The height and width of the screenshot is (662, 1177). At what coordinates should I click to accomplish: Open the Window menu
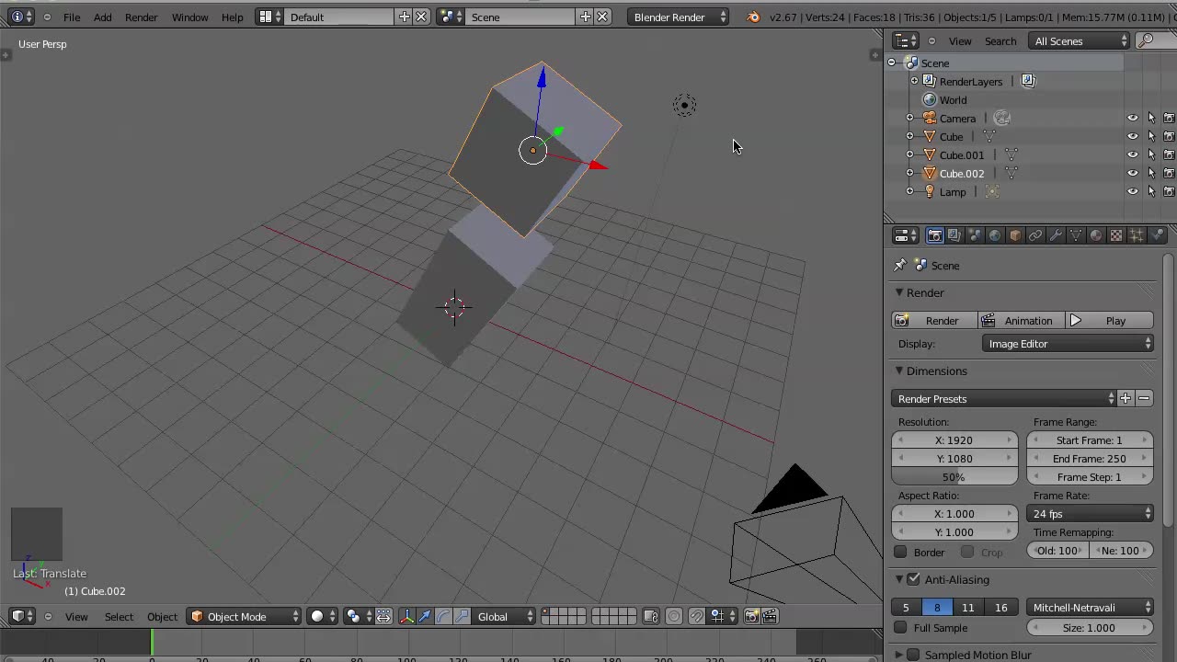(189, 17)
